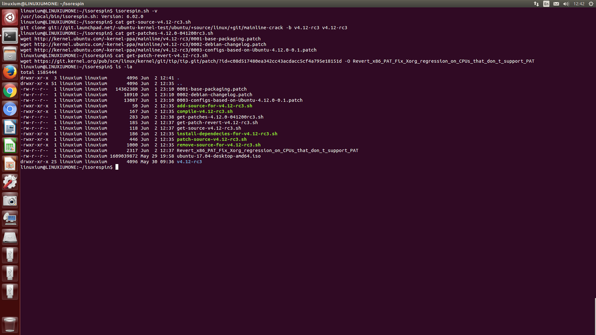This screenshot has width=596, height=335.
Task: Open the sound indicator menu
Action: [x=567, y=4]
